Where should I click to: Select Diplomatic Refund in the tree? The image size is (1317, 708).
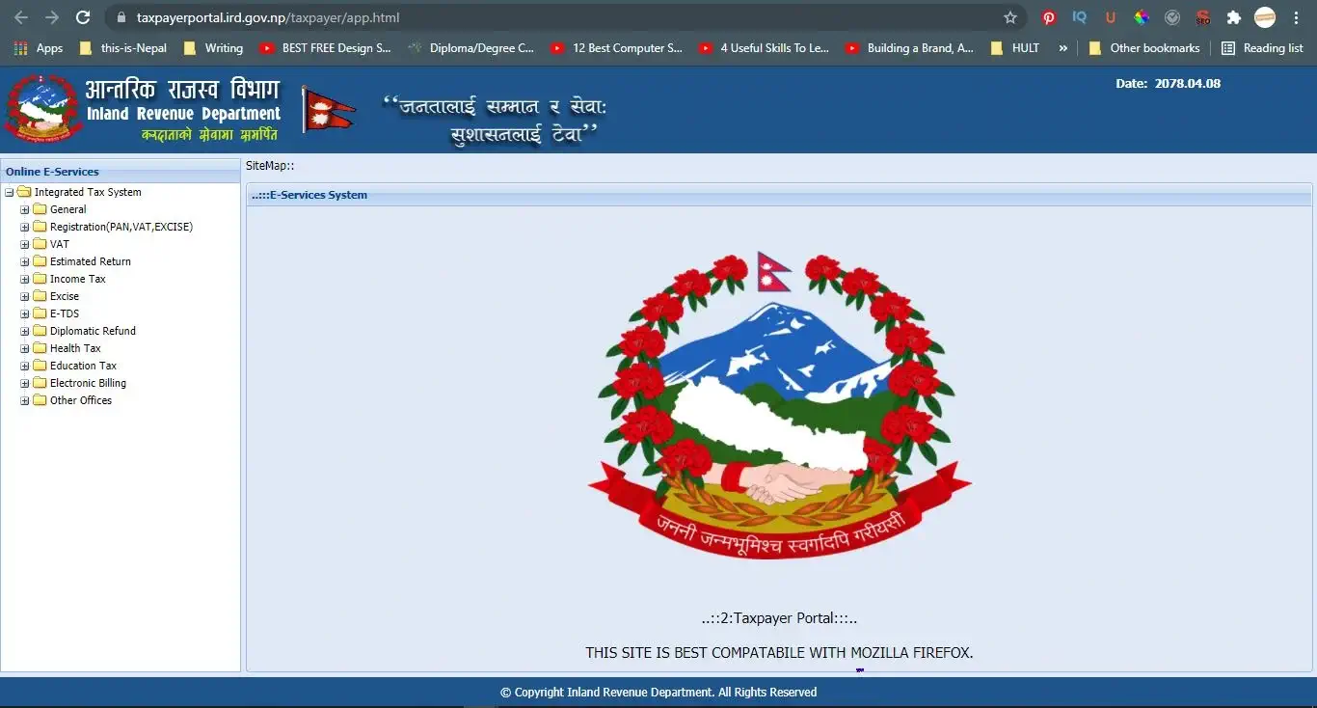[93, 331]
